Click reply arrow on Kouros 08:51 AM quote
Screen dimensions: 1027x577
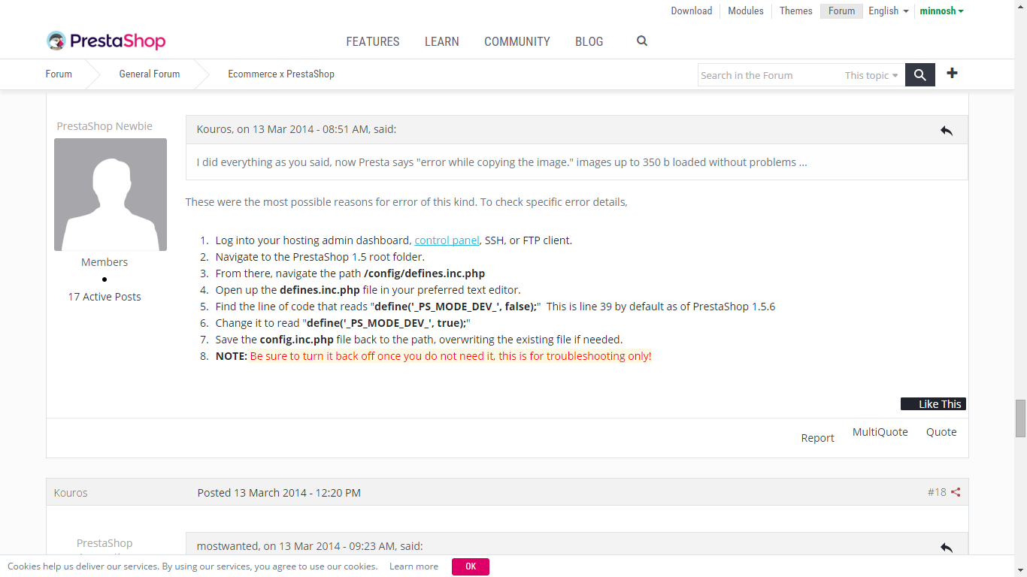pos(947,130)
